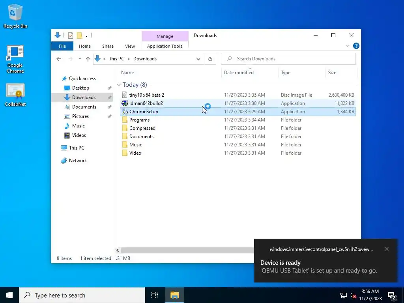
Task: Select the Music folder in the file list
Action: pyautogui.click(x=238, y=144)
